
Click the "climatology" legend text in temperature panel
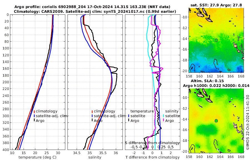click(47, 111)
